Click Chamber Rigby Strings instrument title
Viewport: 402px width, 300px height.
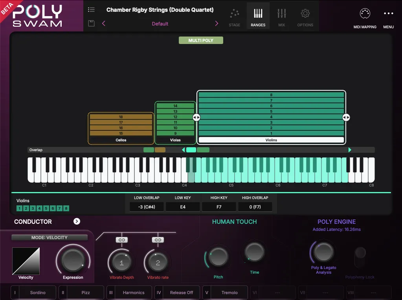(x=160, y=10)
